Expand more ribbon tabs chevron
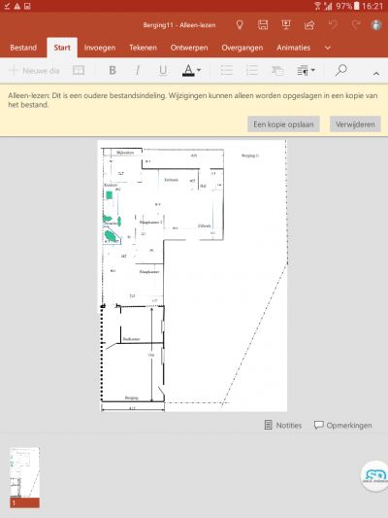388x518 pixels. click(327, 48)
